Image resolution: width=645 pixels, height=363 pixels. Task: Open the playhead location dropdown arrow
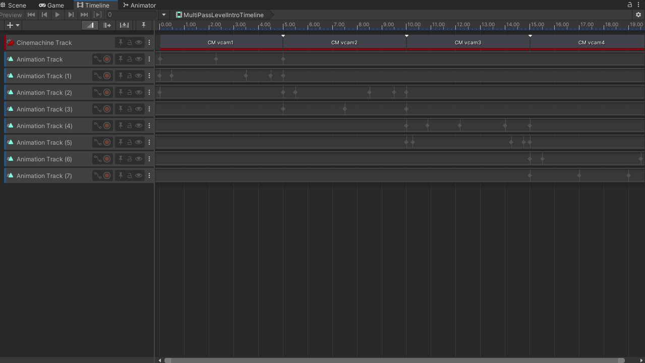[163, 15]
